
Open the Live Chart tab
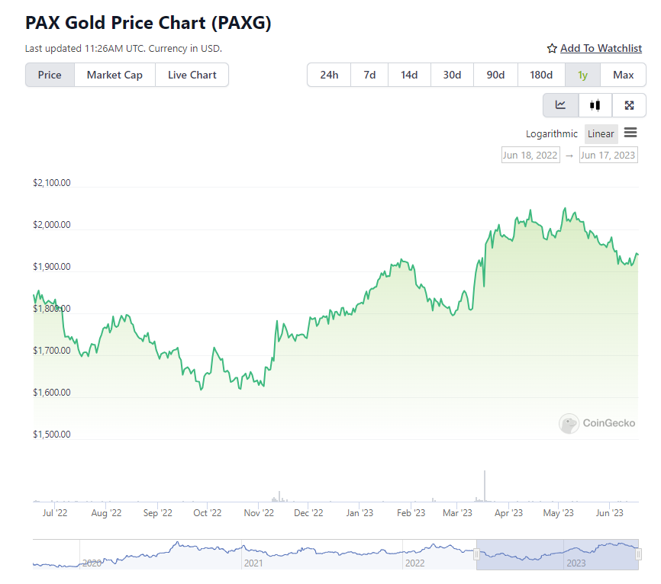[x=192, y=75]
